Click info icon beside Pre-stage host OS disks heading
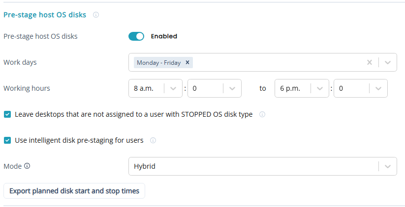This screenshot has height=207, width=405. (96, 15)
